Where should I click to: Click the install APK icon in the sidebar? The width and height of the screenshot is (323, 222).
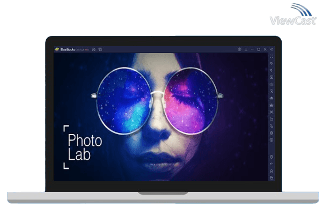pyautogui.click(x=271, y=98)
